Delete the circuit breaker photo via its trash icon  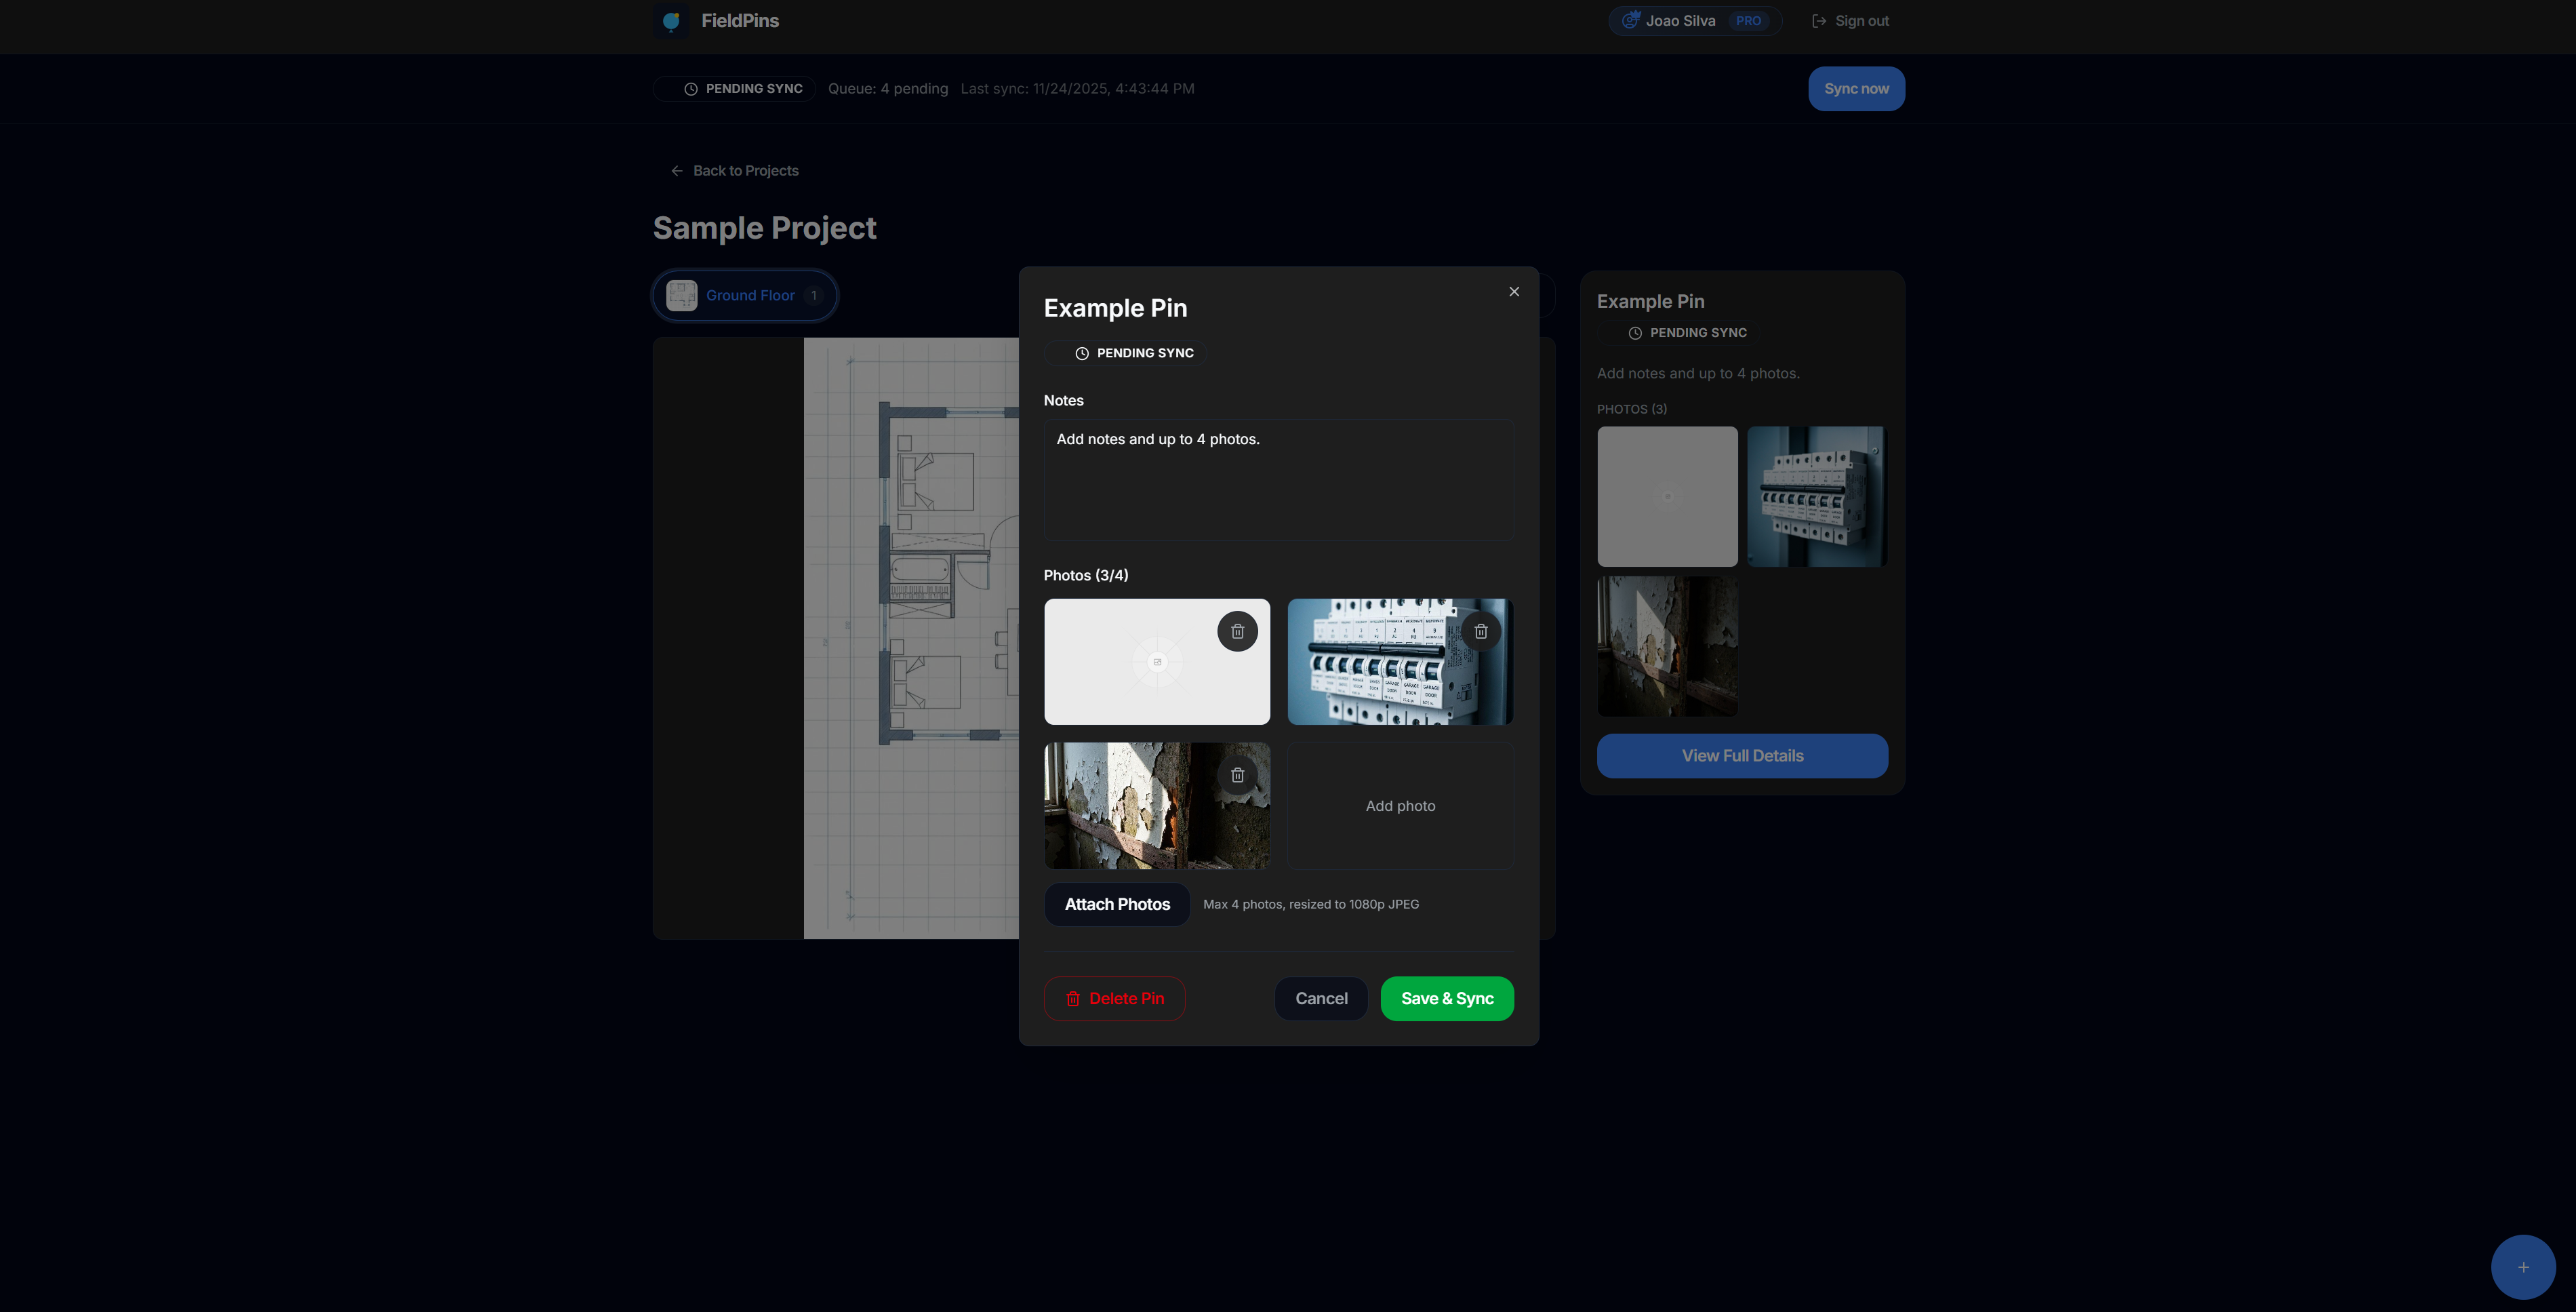point(1481,630)
